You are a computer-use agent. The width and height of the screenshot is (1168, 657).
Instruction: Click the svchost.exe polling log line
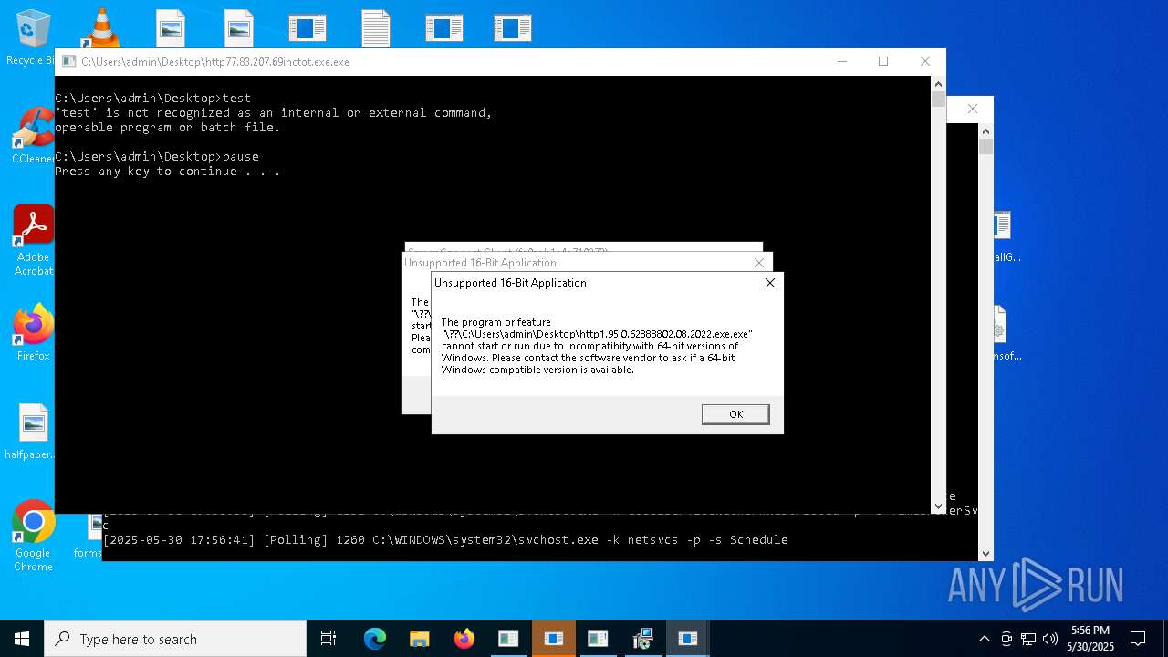point(445,540)
